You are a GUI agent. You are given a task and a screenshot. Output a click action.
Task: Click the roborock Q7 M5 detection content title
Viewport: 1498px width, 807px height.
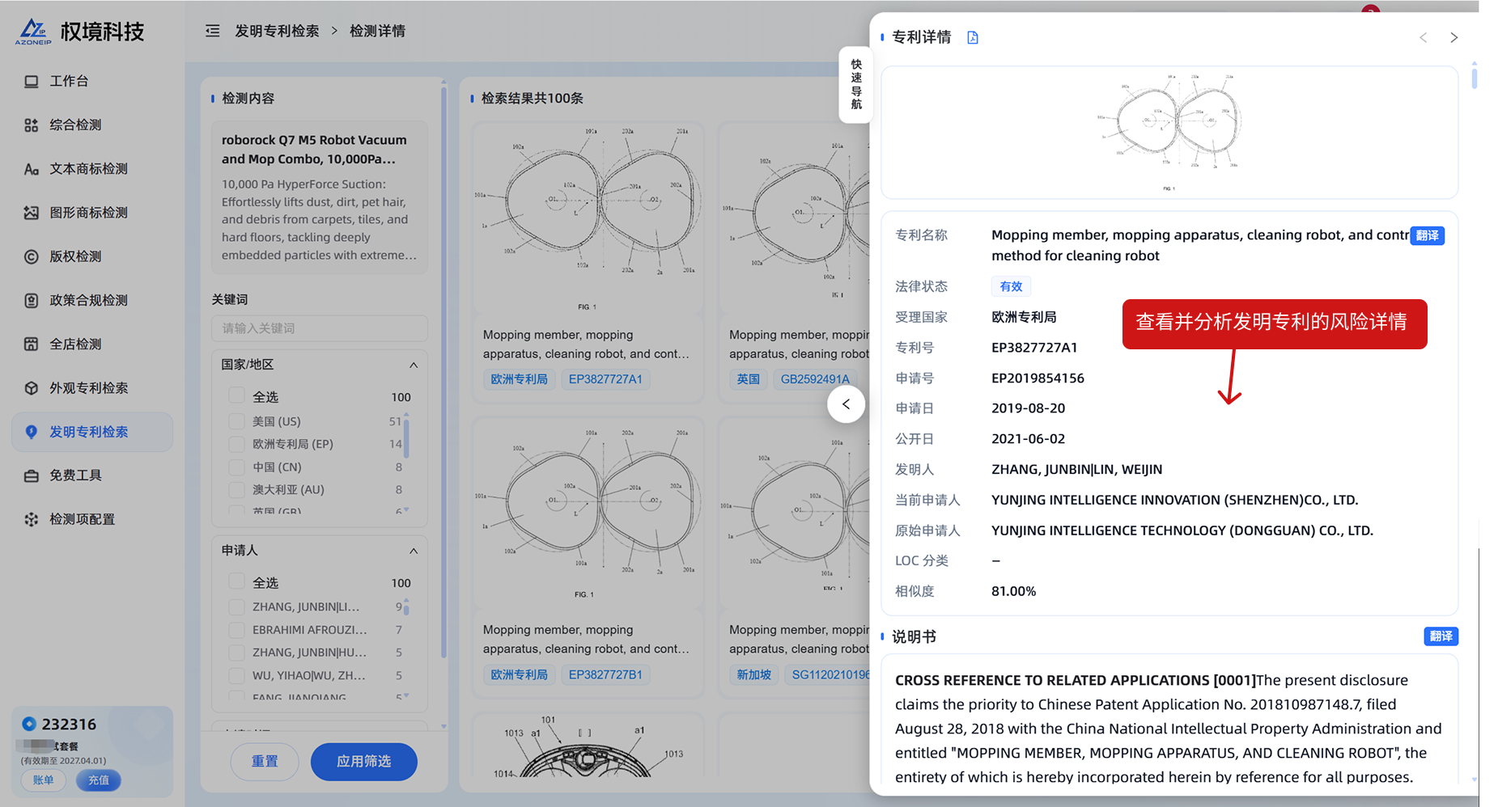(315, 150)
